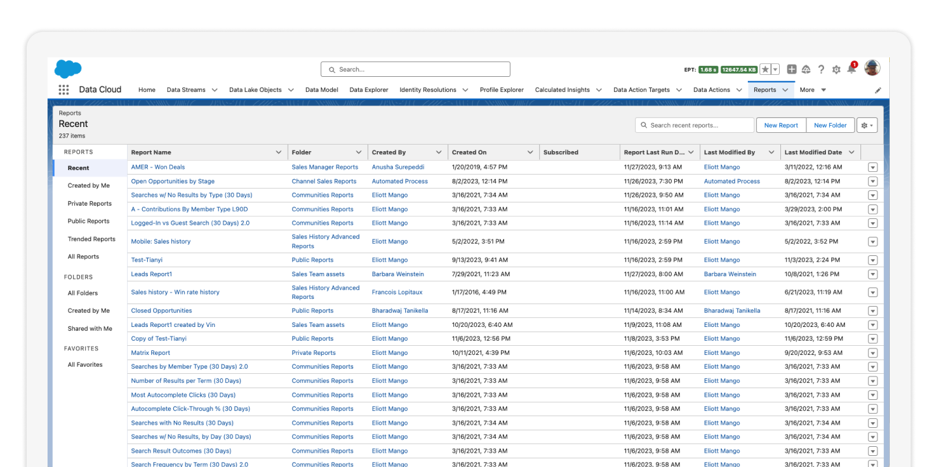
Task: Click the Search recent reports field
Action: (694, 125)
